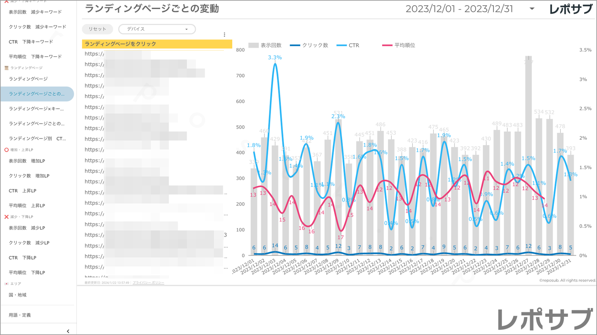Open the three-dot chart options menu
Screen dimensions: 597x335
[x=224, y=35]
